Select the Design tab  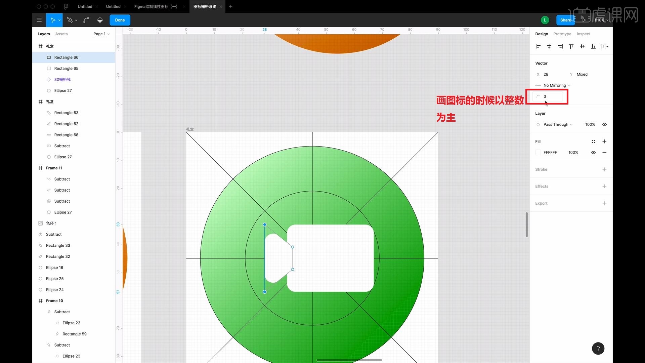pyautogui.click(x=542, y=34)
